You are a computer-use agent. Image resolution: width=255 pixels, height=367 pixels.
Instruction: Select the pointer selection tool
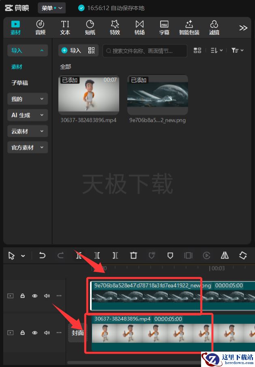pyautogui.click(x=11, y=256)
